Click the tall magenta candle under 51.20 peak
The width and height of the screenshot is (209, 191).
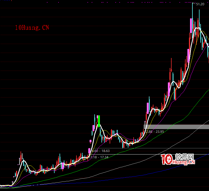coord(191,26)
